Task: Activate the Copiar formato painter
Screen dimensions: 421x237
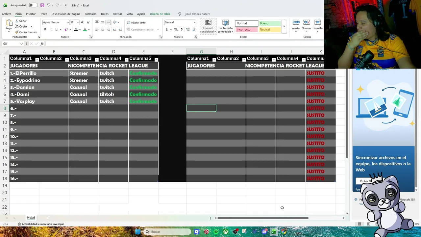Action: [26, 32]
